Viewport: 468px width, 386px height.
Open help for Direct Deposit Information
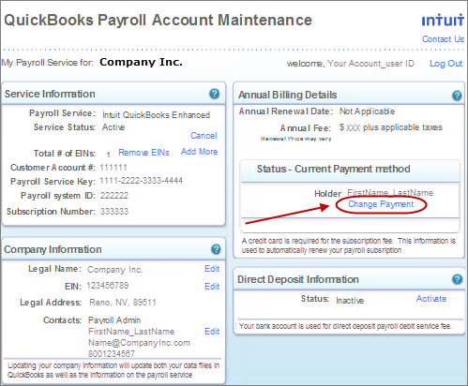point(457,279)
